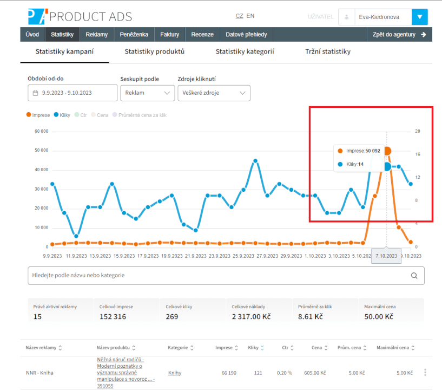
Task: Click the arrow next to Zpět do agentury
Action: (424, 35)
